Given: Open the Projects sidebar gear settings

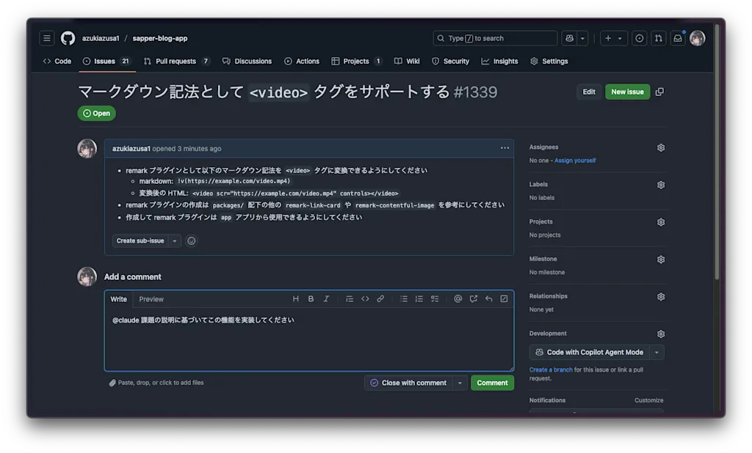Looking at the screenshot, I should pos(661,222).
